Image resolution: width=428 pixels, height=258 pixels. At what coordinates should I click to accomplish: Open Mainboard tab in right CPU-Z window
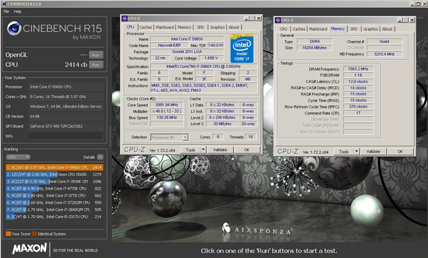(x=318, y=29)
